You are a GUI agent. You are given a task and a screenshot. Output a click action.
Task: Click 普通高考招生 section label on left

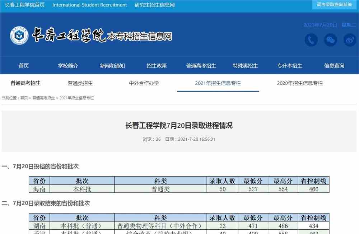(x=25, y=83)
